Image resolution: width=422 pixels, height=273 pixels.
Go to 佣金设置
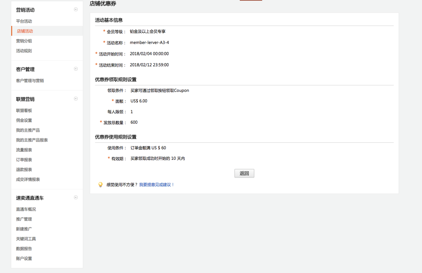[x=24, y=121]
